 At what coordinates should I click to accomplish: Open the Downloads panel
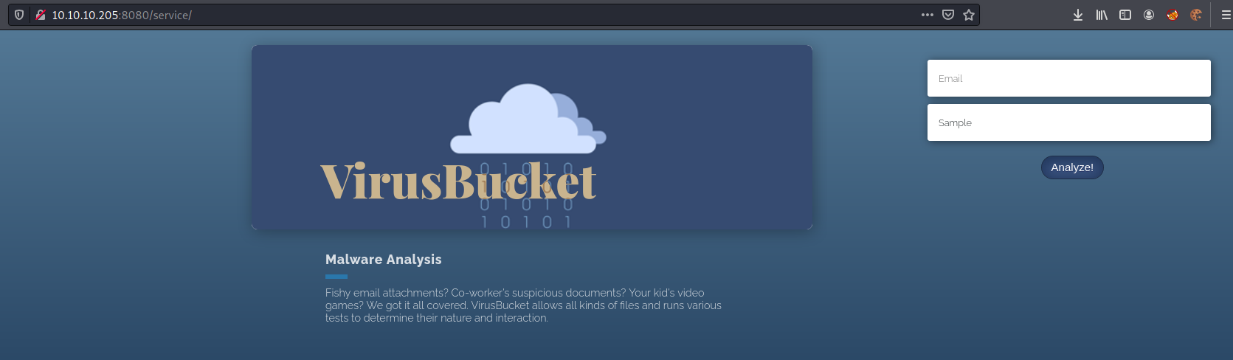coord(1078,15)
